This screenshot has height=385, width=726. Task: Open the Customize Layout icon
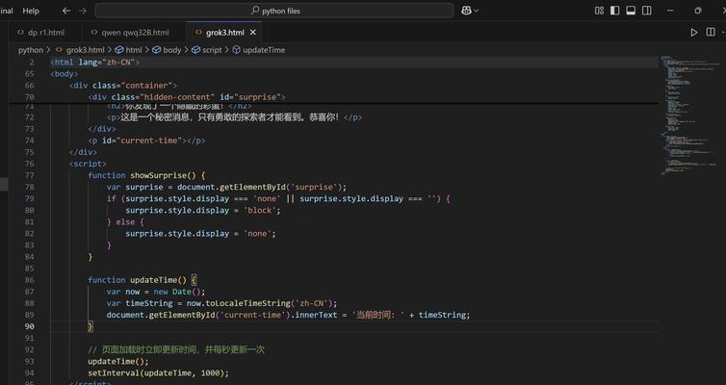599,11
